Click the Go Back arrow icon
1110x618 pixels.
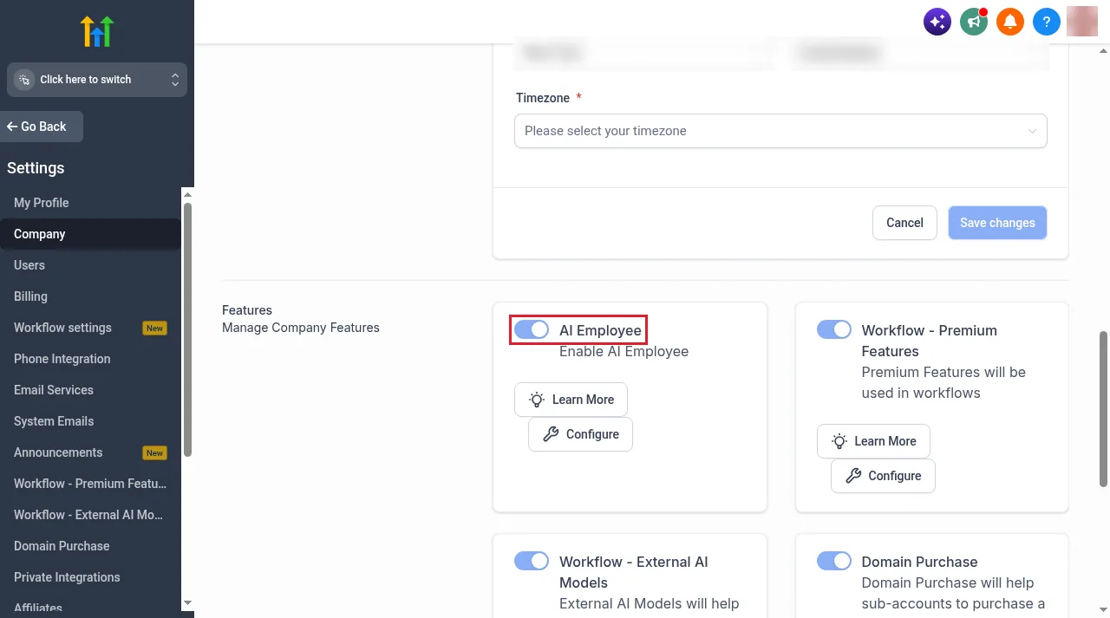(12, 127)
